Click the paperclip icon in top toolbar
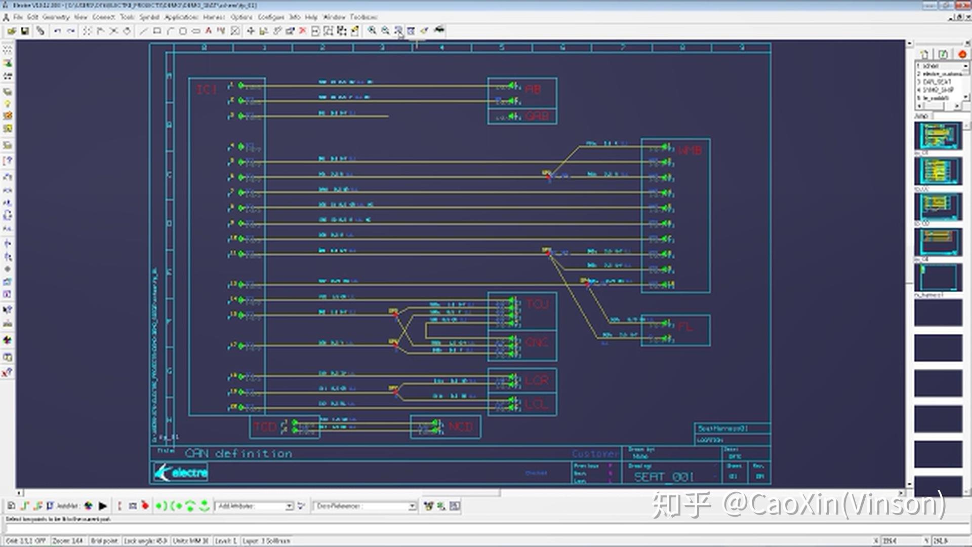 click(x=40, y=31)
